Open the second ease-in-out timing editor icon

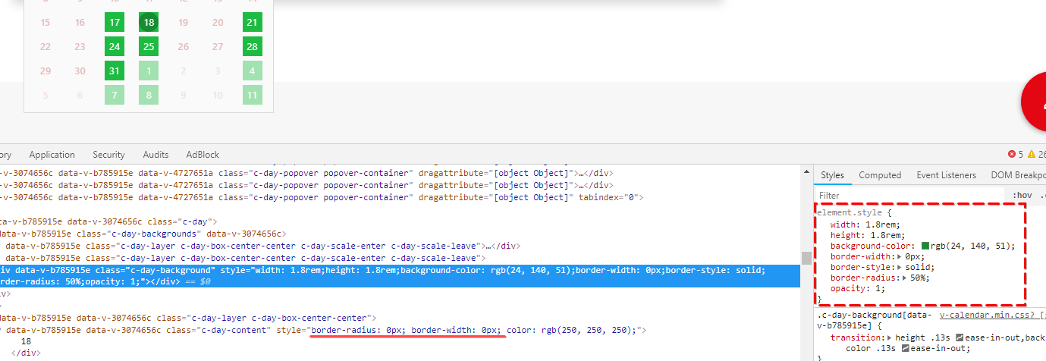(x=906, y=348)
